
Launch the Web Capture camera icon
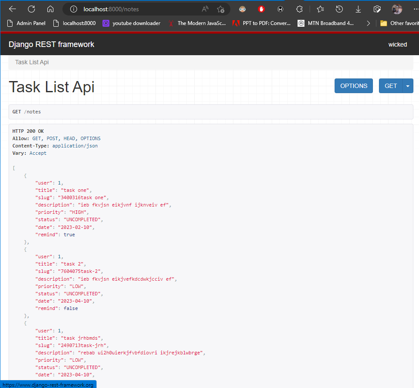coord(377,9)
